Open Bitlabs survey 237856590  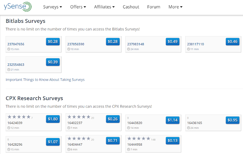coord(76,44)
